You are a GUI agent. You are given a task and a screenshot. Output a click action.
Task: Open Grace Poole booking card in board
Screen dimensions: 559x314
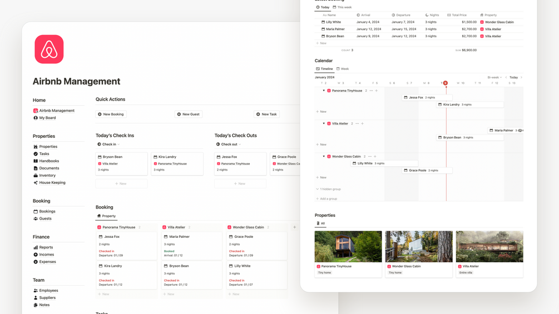256,246
